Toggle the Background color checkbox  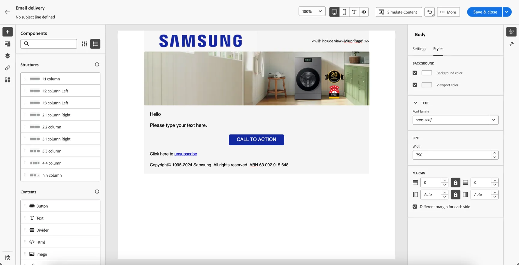(415, 73)
